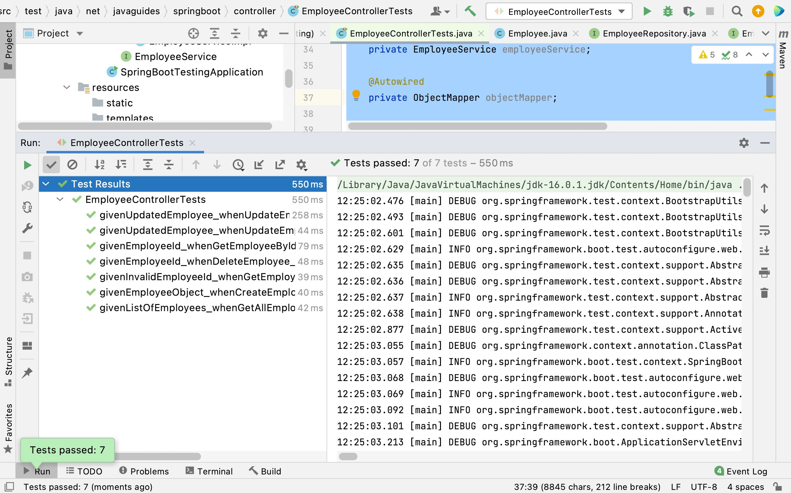Open the TODO tool window tab
791x493 pixels.
tap(84, 471)
